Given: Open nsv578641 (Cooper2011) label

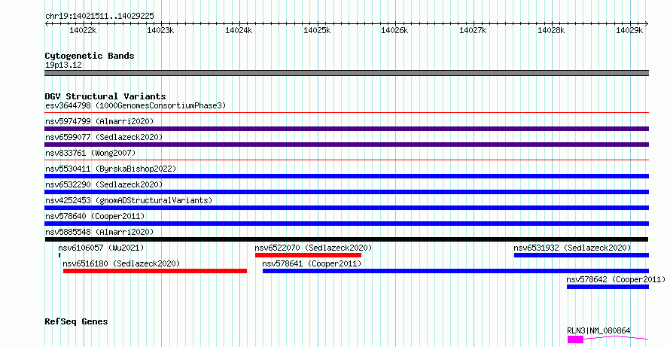Looking at the screenshot, I should pyautogui.click(x=312, y=263).
